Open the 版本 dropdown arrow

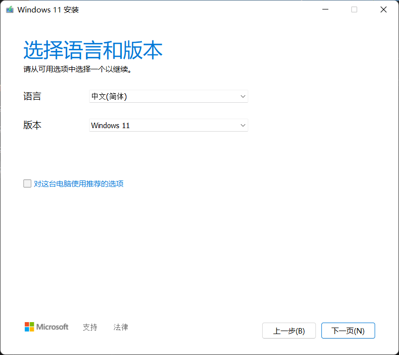[x=242, y=125]
